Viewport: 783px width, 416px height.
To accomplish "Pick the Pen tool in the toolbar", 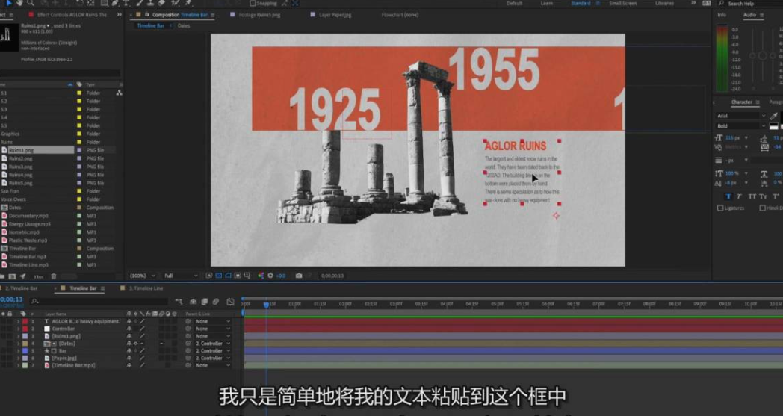I will coord(115,3).
